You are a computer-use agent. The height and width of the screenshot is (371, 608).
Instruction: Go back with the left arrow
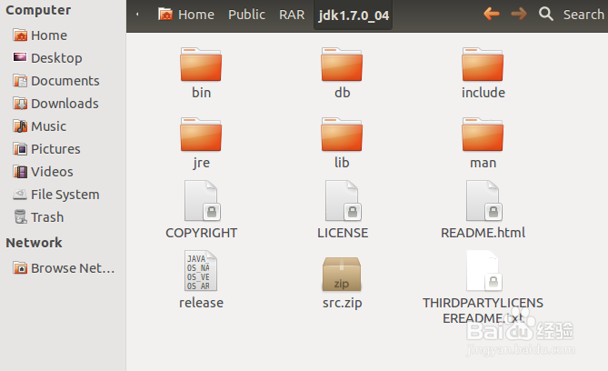click(x=492, y=15)
